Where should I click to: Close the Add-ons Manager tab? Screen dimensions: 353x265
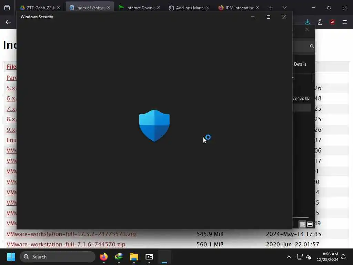208,8
